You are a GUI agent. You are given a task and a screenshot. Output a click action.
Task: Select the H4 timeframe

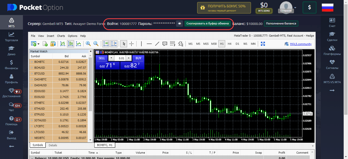pyautogui.click(x=230, y=44)
